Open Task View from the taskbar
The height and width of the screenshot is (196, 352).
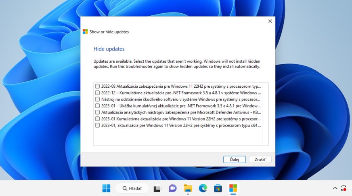(x=157, y=188)
